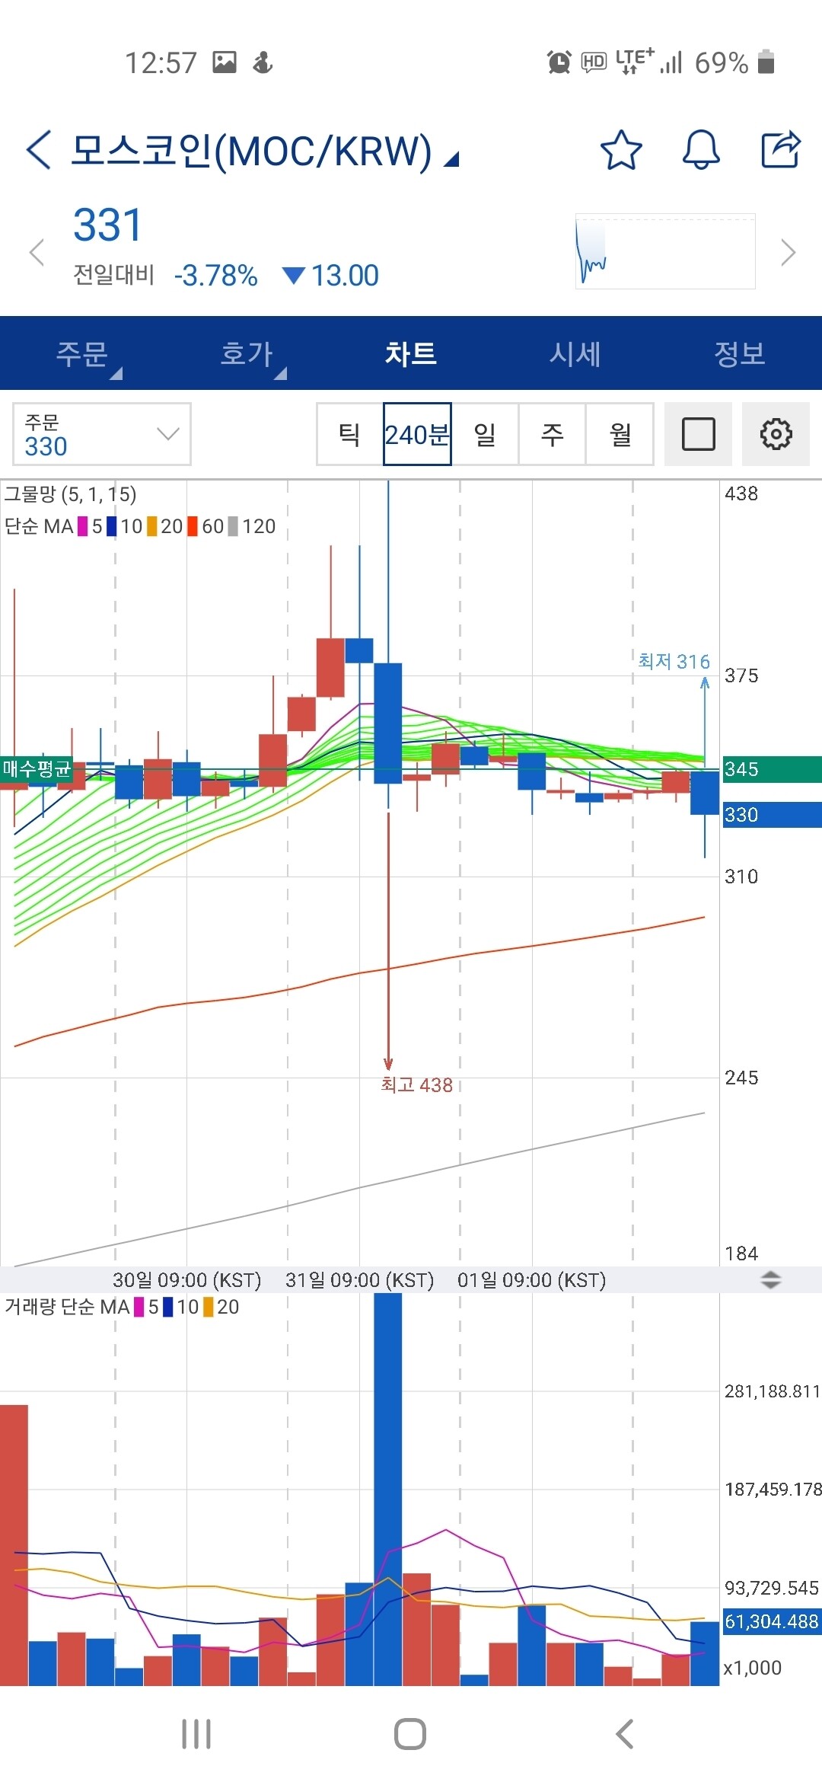Image resolution: width=822 pixels, height=1782 pixels.
Task: Add MOC to favorites with star icon
Action: pos(621,149)
